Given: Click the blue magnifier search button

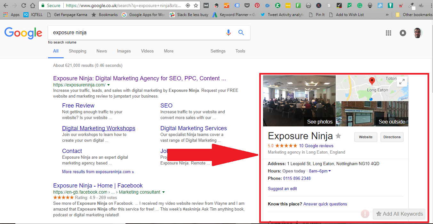Looking at the screenshot, I should pyautogui.click(x=241, y=32).
